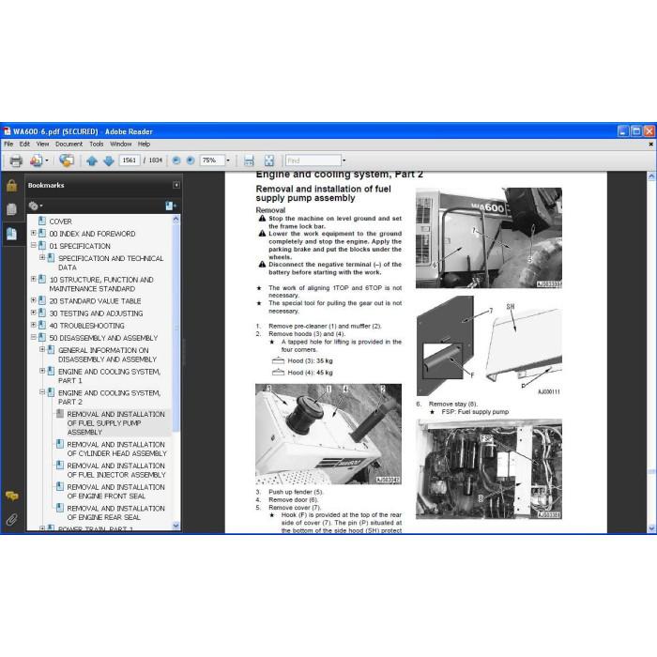Click bookmarks panel scroll up arrow

176,219
